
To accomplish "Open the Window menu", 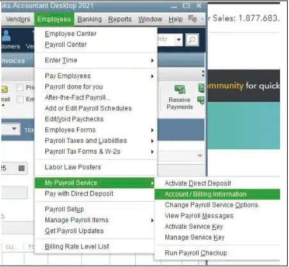I will tap(150, 19).
